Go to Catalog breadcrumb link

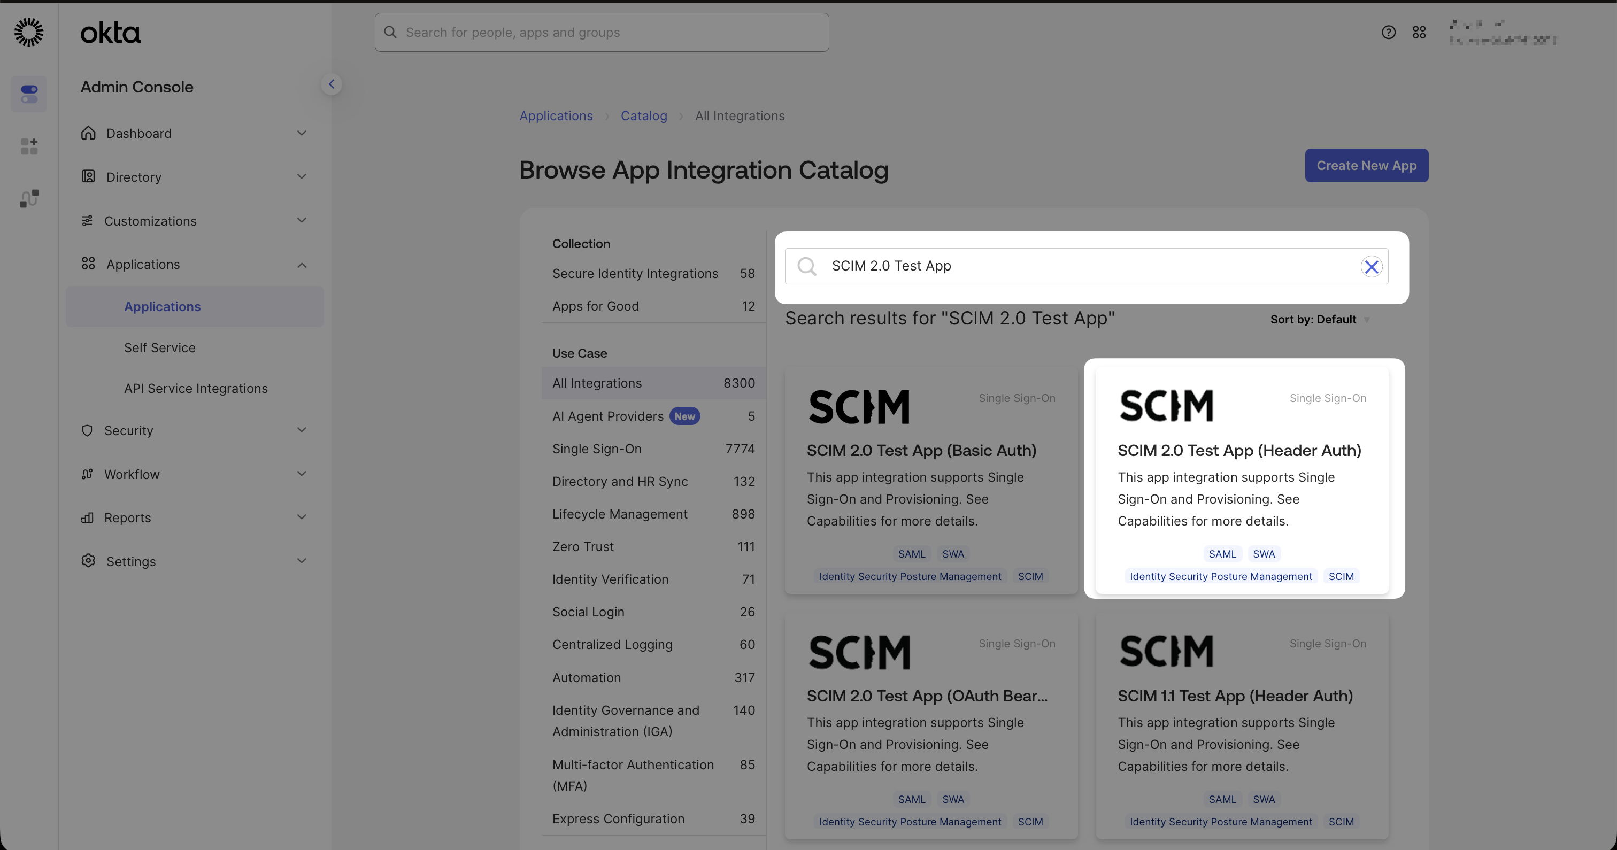pyautogui.click(x=643, y=116)
